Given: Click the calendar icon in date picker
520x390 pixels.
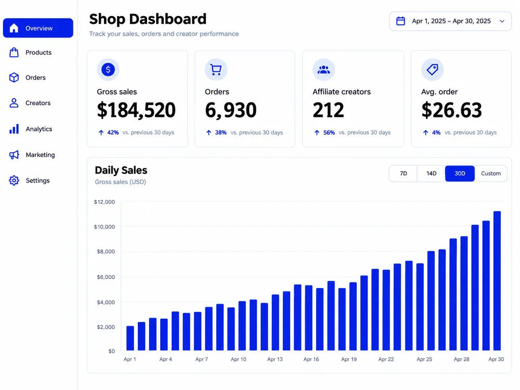Looking at the screenshot, I should click(x=400, y=21).
